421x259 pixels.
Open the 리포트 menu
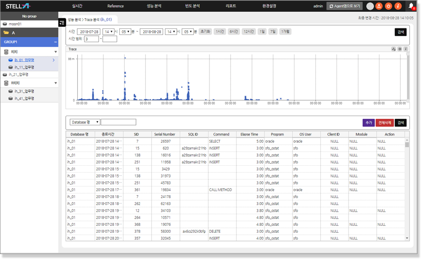coord(231,6)
